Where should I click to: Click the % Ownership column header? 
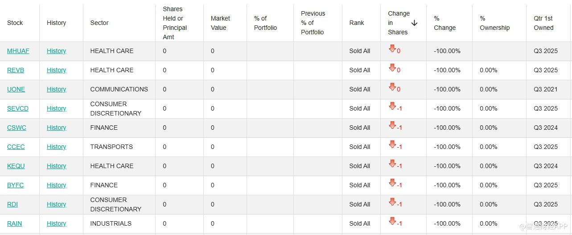494,23
